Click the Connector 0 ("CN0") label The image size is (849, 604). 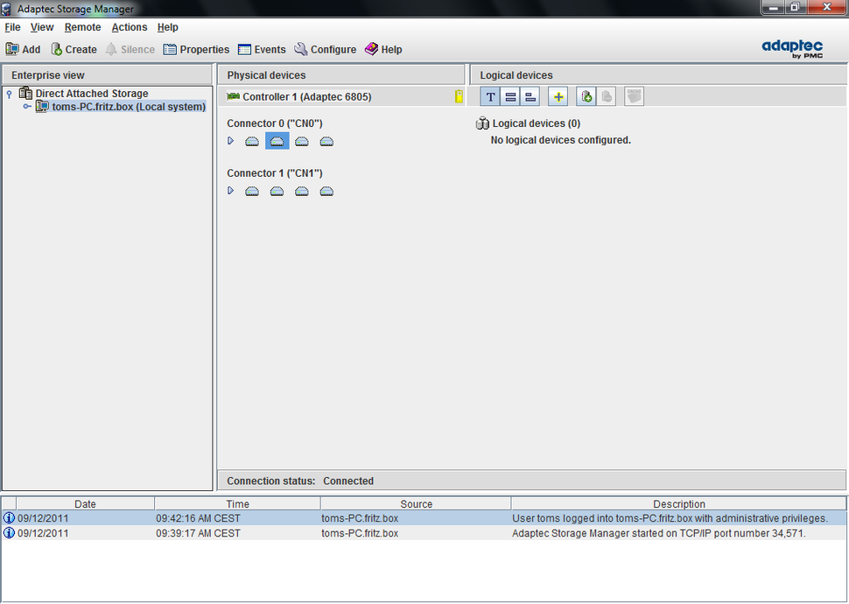pos(275,123)
